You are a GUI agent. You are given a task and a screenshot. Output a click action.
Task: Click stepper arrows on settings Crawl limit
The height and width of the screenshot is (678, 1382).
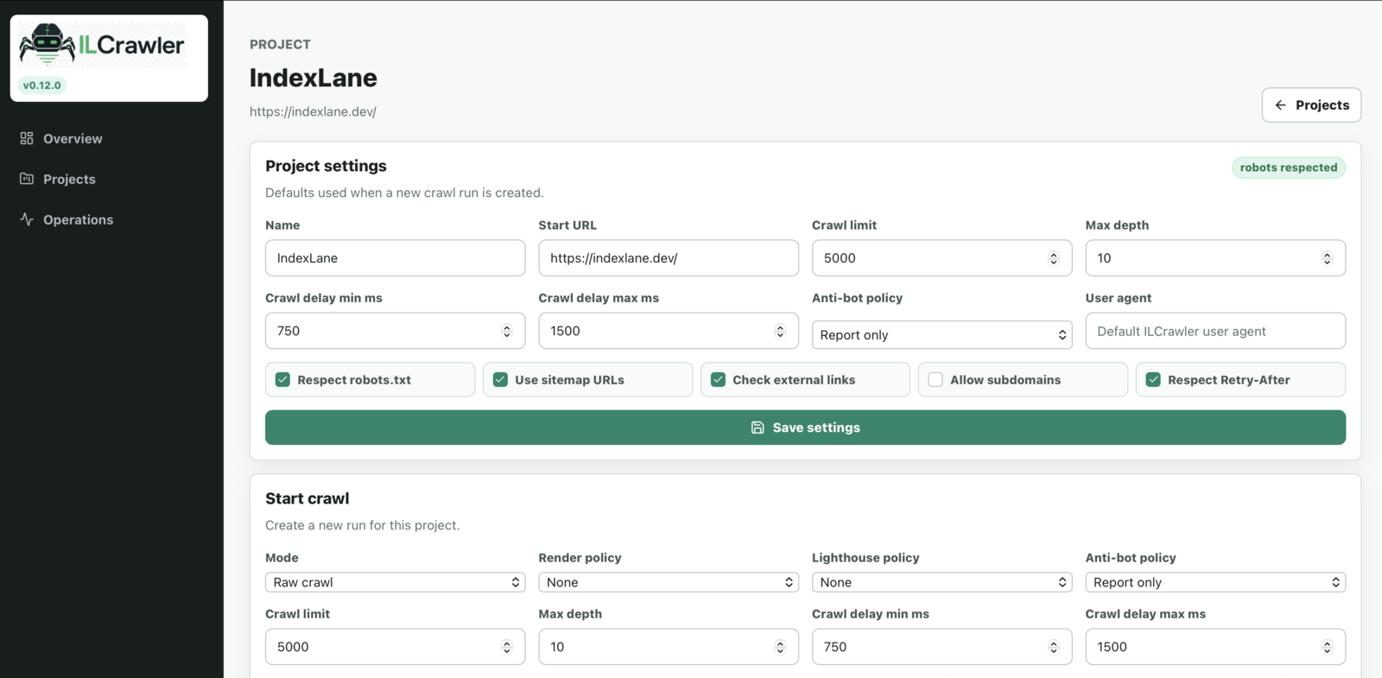click(x=1054, y=258)
